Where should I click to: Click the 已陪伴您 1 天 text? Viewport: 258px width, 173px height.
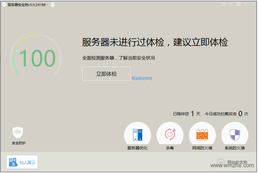pos(186,114)
